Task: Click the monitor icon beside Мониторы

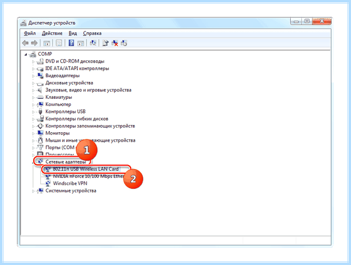Action: [x=40, y=133]
